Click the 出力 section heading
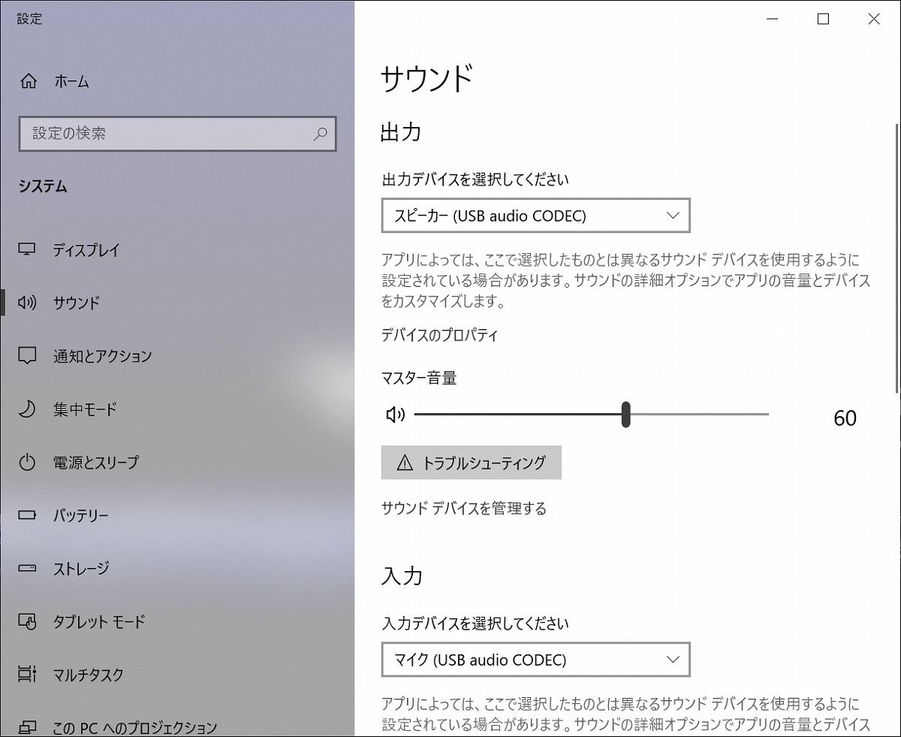The image size is (901, 737). tap(402, 132)
